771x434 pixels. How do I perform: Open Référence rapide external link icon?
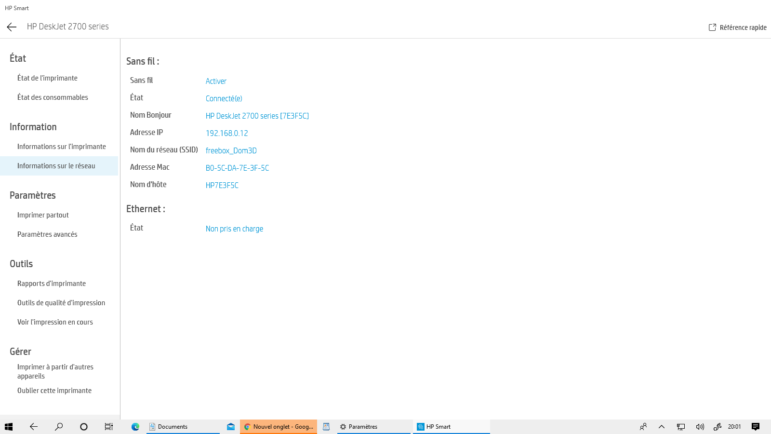coord(712,27)
